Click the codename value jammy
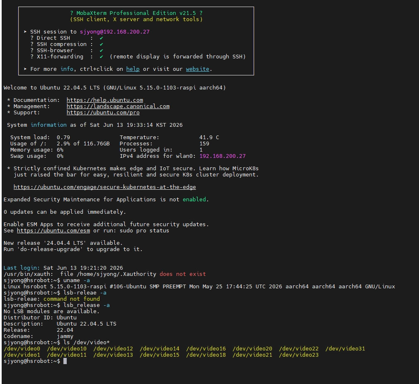This screenshot has width=419, height=384. [65, 336]
